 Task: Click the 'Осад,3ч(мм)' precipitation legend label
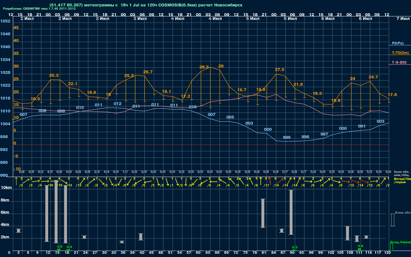[x=400, y=242]
